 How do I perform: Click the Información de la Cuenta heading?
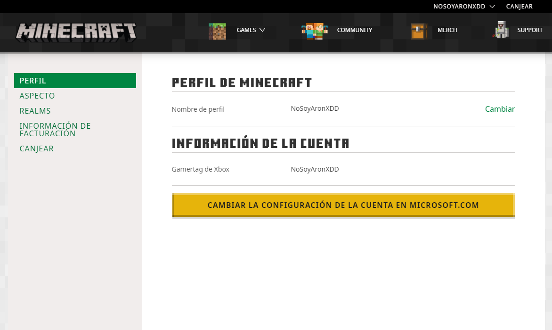(260, 143)
